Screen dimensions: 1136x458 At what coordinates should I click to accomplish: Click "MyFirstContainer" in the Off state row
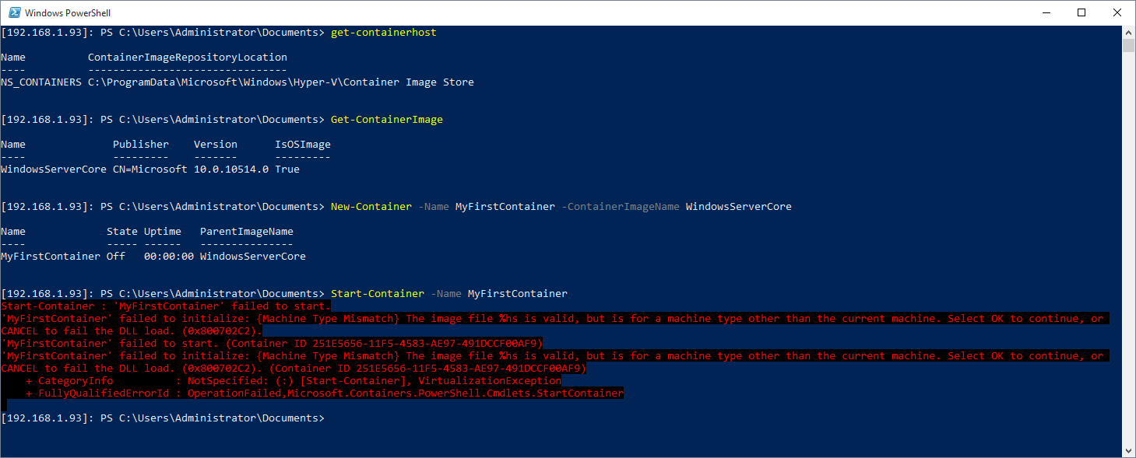(x=51, y=257)
